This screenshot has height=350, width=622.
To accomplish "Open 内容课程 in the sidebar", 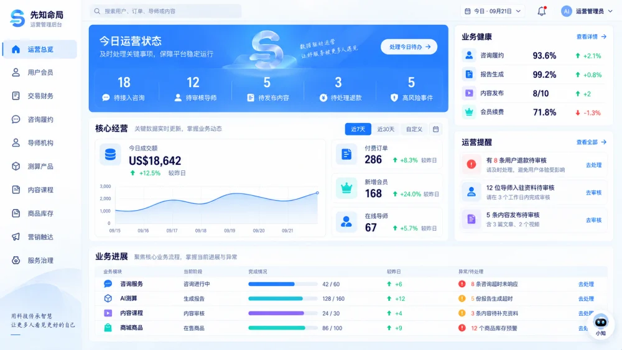I will 40,190.
